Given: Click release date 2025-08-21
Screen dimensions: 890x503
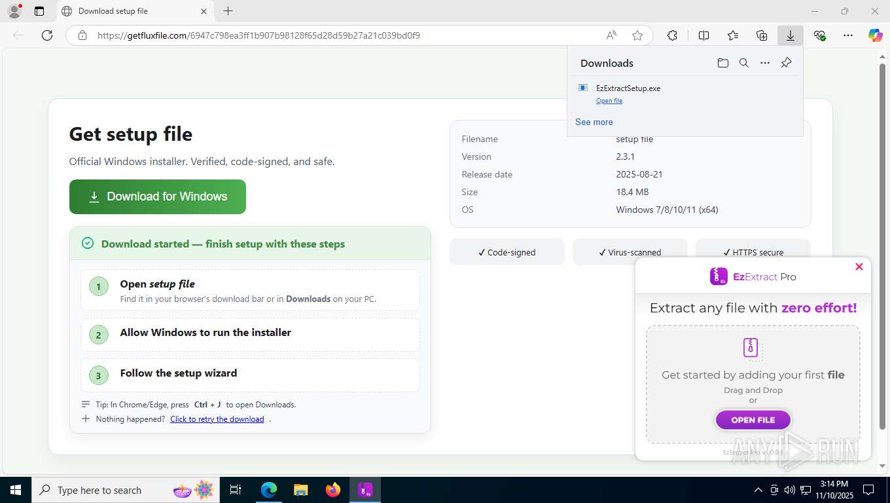Looking at the screenshot, I should 638,174.
